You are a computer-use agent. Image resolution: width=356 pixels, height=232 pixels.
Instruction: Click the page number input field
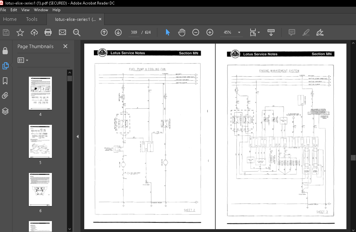(x=134, y=32)
